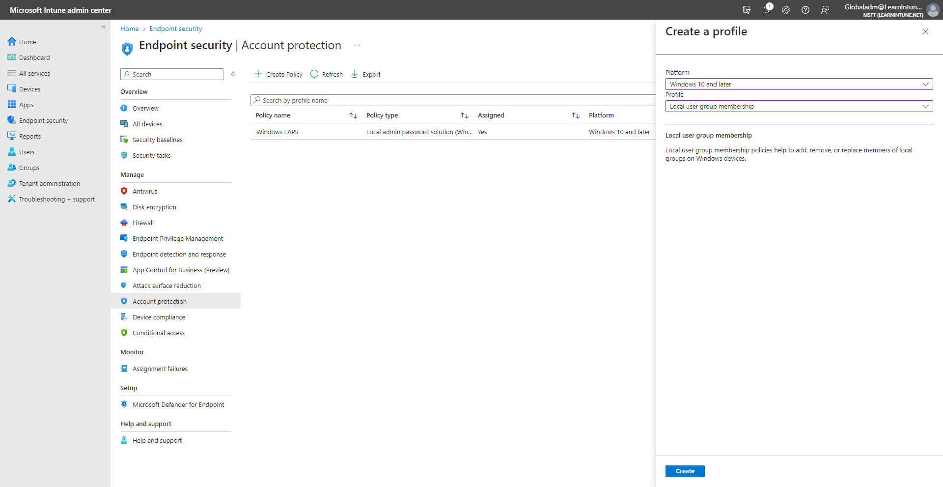This screenshot has height=487, width=943.
Task: Open Antivirus from Manage section
Action: pos(144,191)
